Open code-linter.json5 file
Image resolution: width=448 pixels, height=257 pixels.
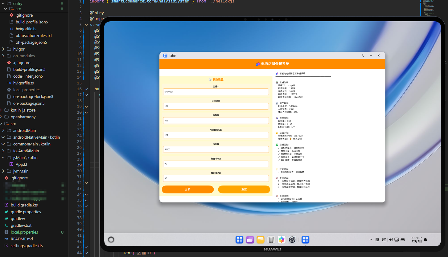point(28,76)
